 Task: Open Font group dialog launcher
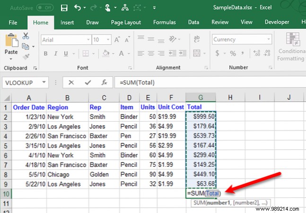(x=130, y=68)
